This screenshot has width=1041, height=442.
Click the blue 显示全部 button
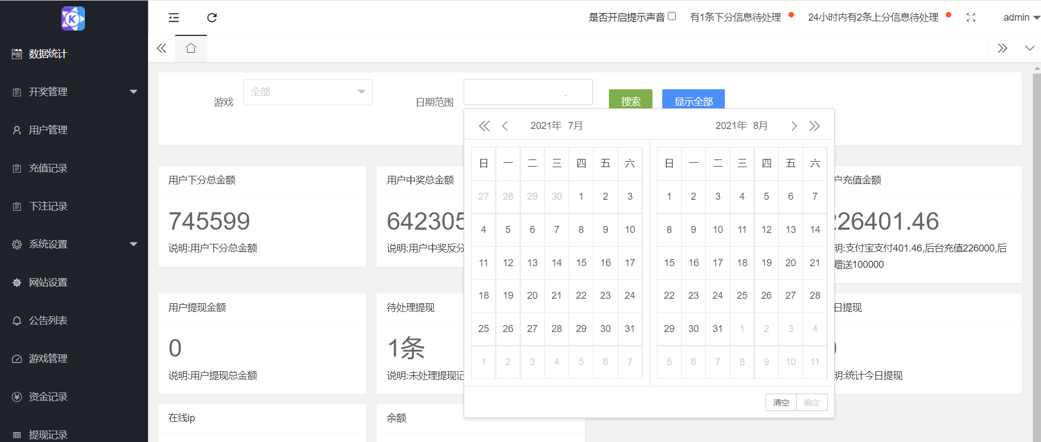693,100
